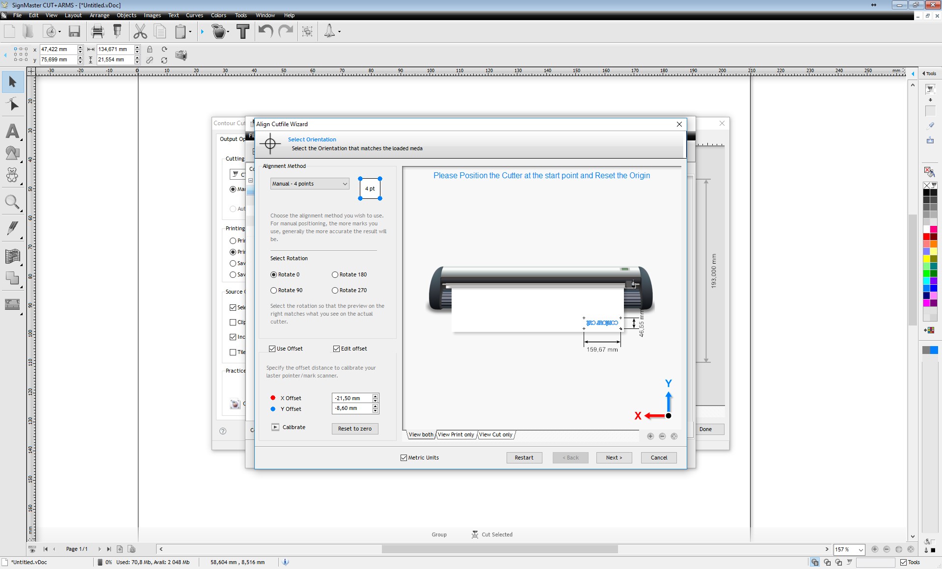Select the Shapes tool

pos(13,153)
